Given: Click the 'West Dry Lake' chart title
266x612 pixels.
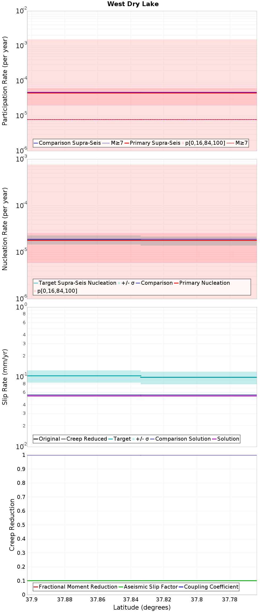Looking at the screenshot, I should pyautogui.click(x=133, y=4).
